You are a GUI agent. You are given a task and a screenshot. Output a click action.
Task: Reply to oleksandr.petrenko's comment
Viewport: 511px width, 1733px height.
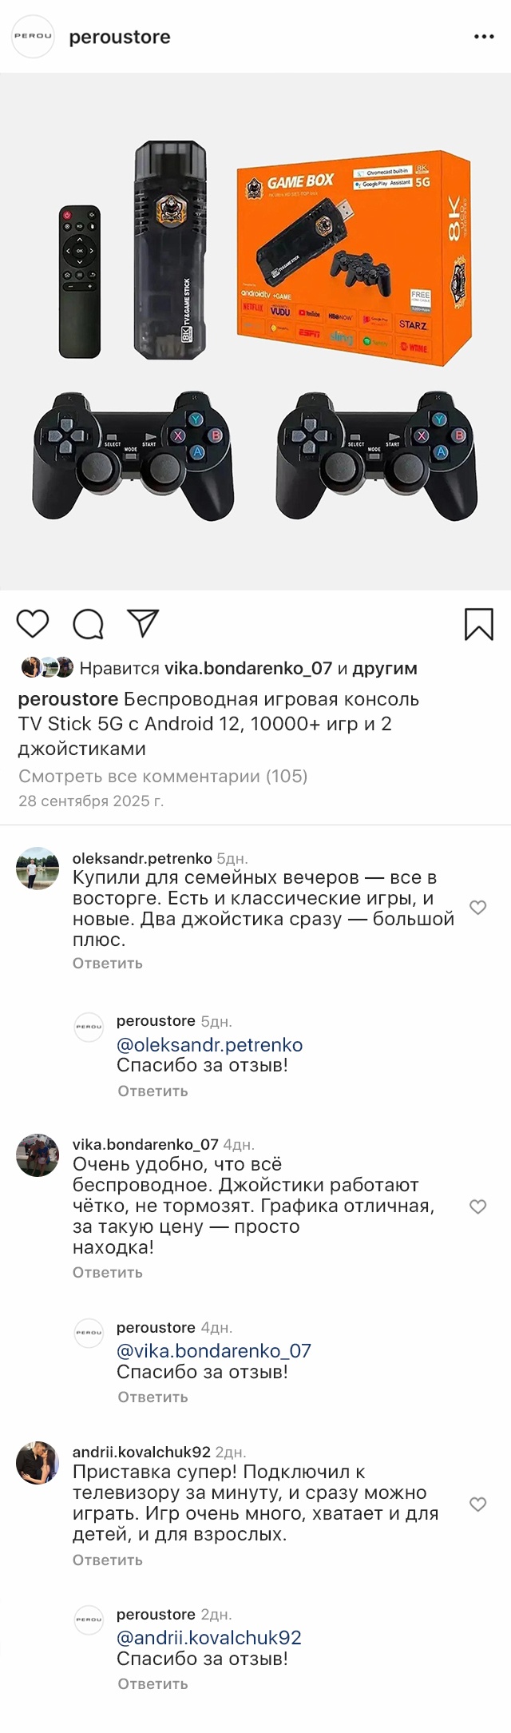point(108,963)
